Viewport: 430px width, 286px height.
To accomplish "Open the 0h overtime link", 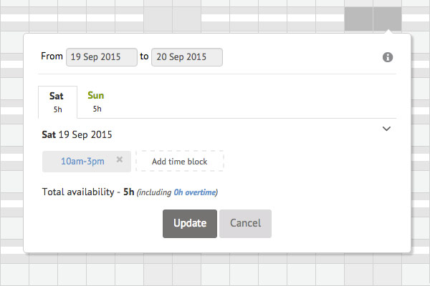I will pyautogui.click(x=195, y=192).
